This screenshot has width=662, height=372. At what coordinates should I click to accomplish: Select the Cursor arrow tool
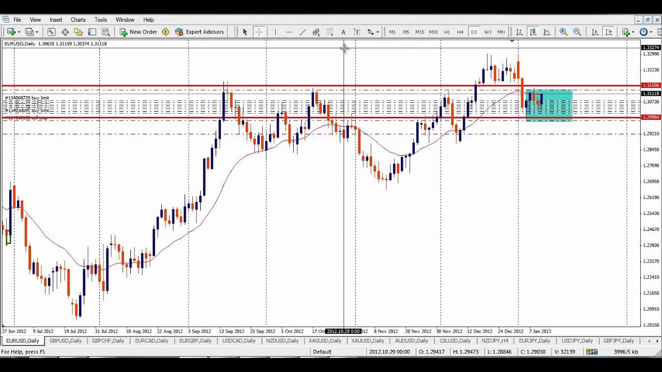(245, 32)
